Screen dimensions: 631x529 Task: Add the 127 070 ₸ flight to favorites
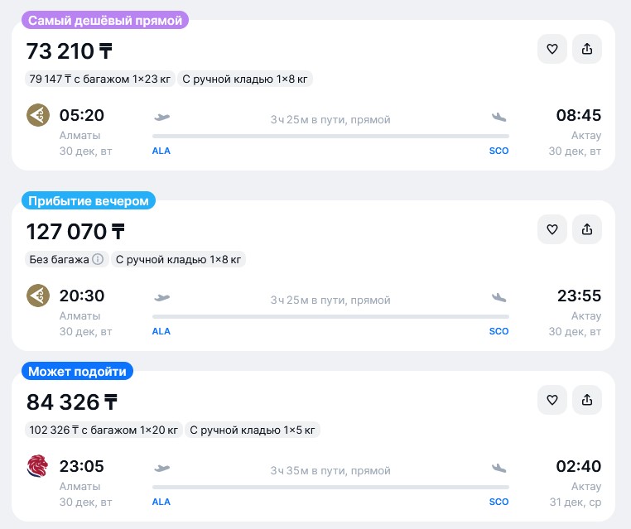pyautogui.click(x=552, y=229)
